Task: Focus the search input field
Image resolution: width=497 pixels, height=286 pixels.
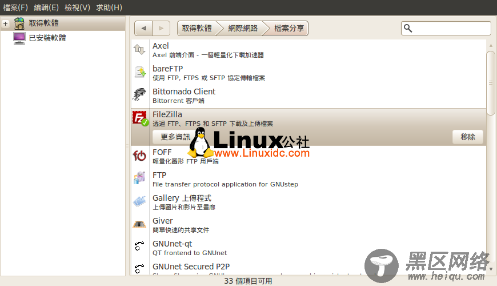Action: pos(446,29)
